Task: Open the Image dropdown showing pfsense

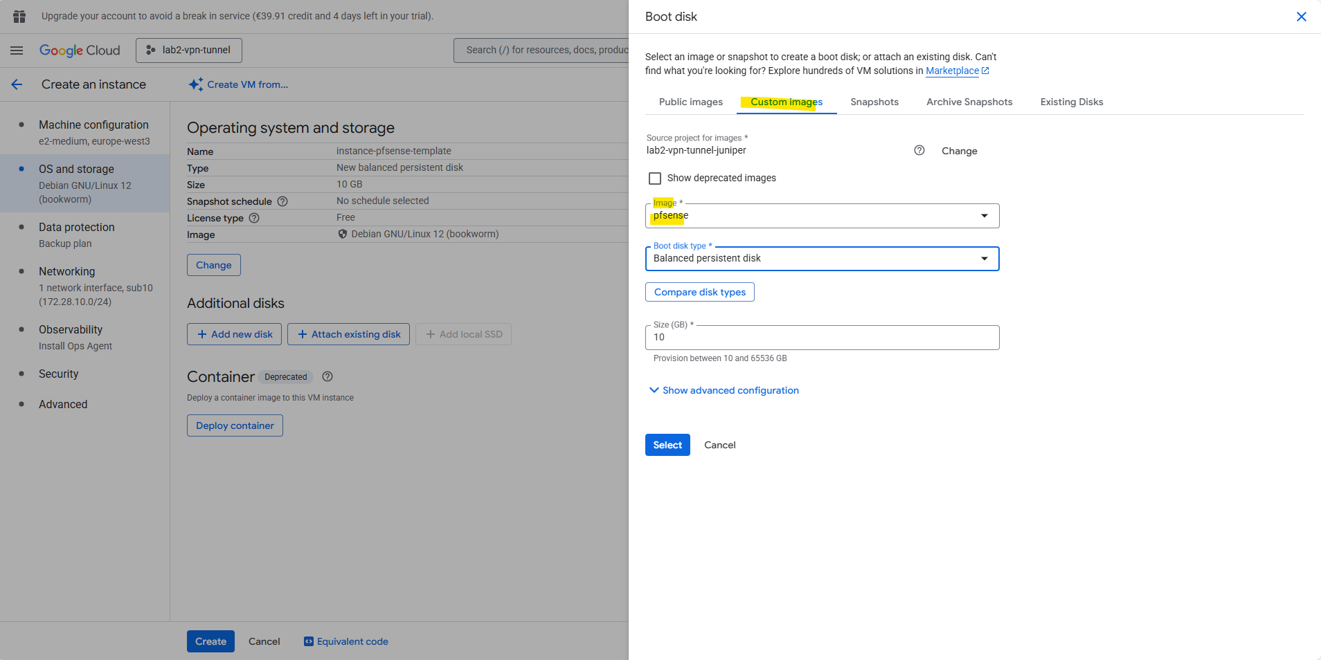Action: tap(822, 216)
